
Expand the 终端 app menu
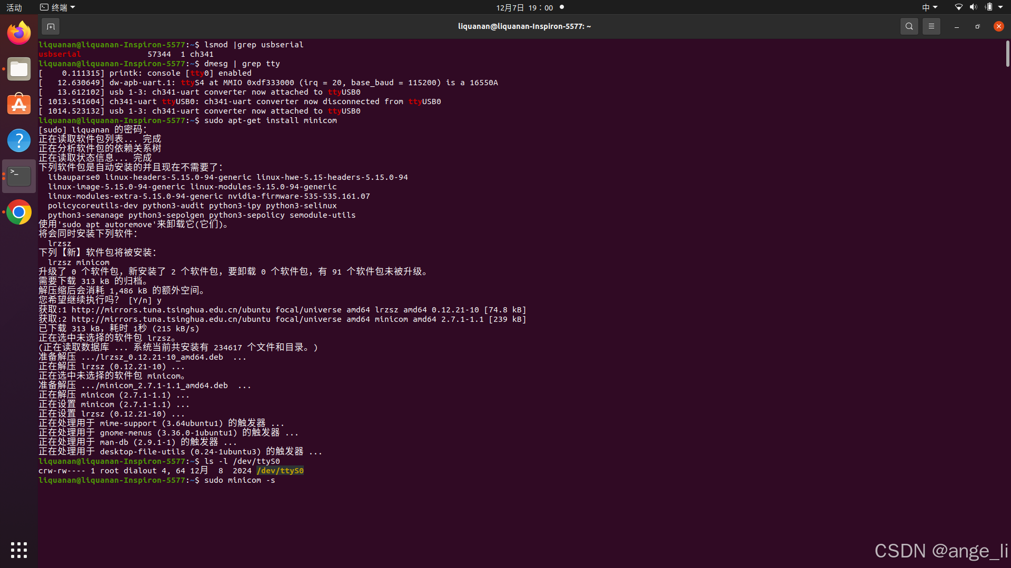point(58,7)
